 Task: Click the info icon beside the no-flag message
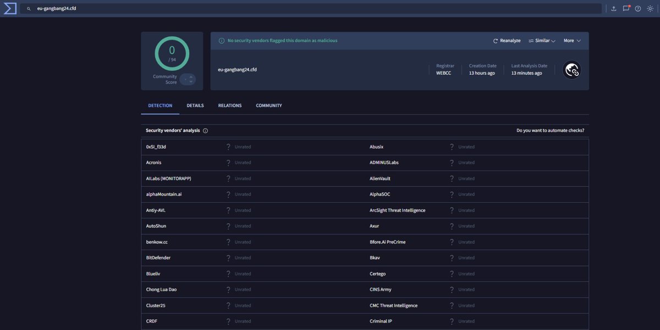(222, 41)
